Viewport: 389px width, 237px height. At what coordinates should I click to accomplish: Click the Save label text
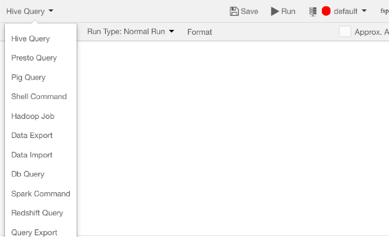pyautogui.click(x=249, y=11)
